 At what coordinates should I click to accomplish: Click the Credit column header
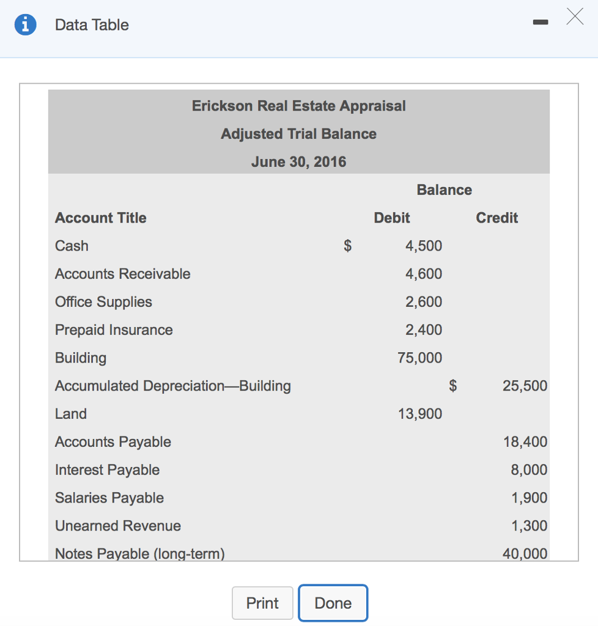[496, 218]
